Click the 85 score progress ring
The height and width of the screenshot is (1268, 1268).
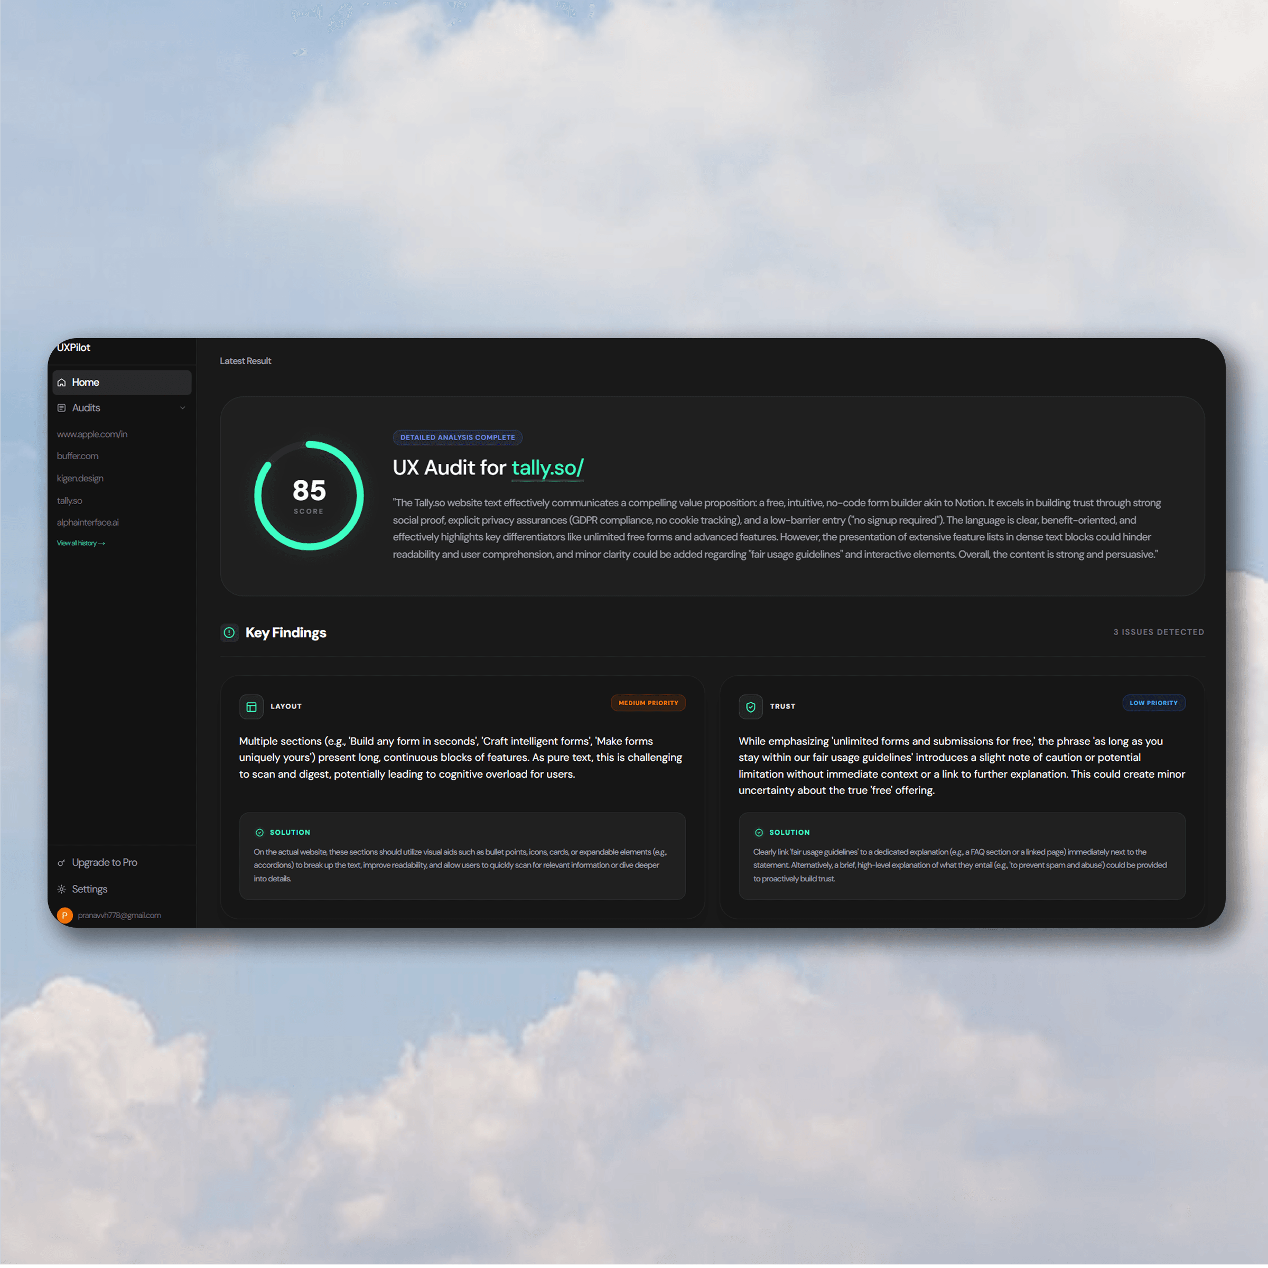pos(309,496)
